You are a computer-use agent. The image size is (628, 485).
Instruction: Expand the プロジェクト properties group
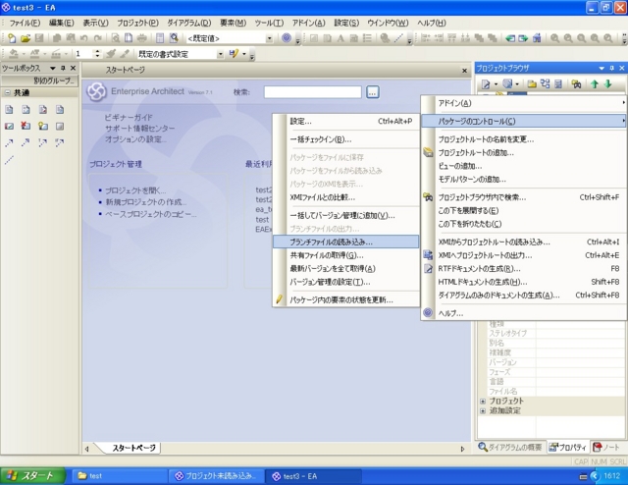[x=483, y=401]
